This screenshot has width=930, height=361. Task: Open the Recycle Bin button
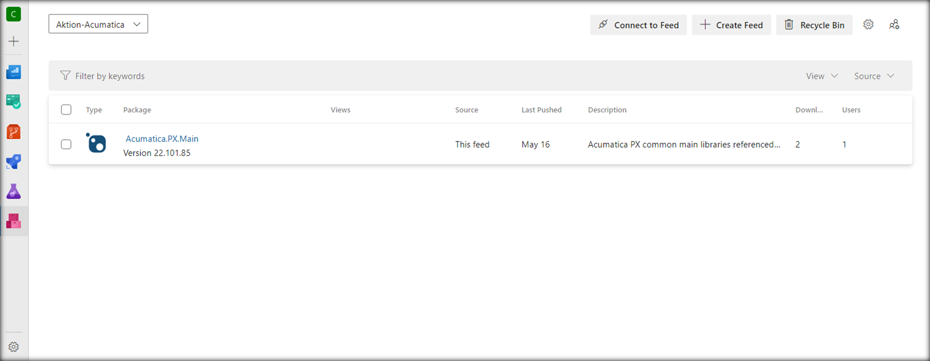(814, 25)
